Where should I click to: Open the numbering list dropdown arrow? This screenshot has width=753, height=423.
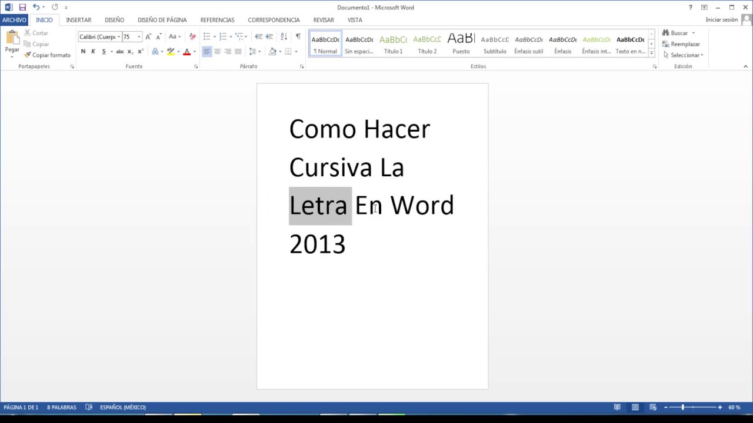(231, 36)
